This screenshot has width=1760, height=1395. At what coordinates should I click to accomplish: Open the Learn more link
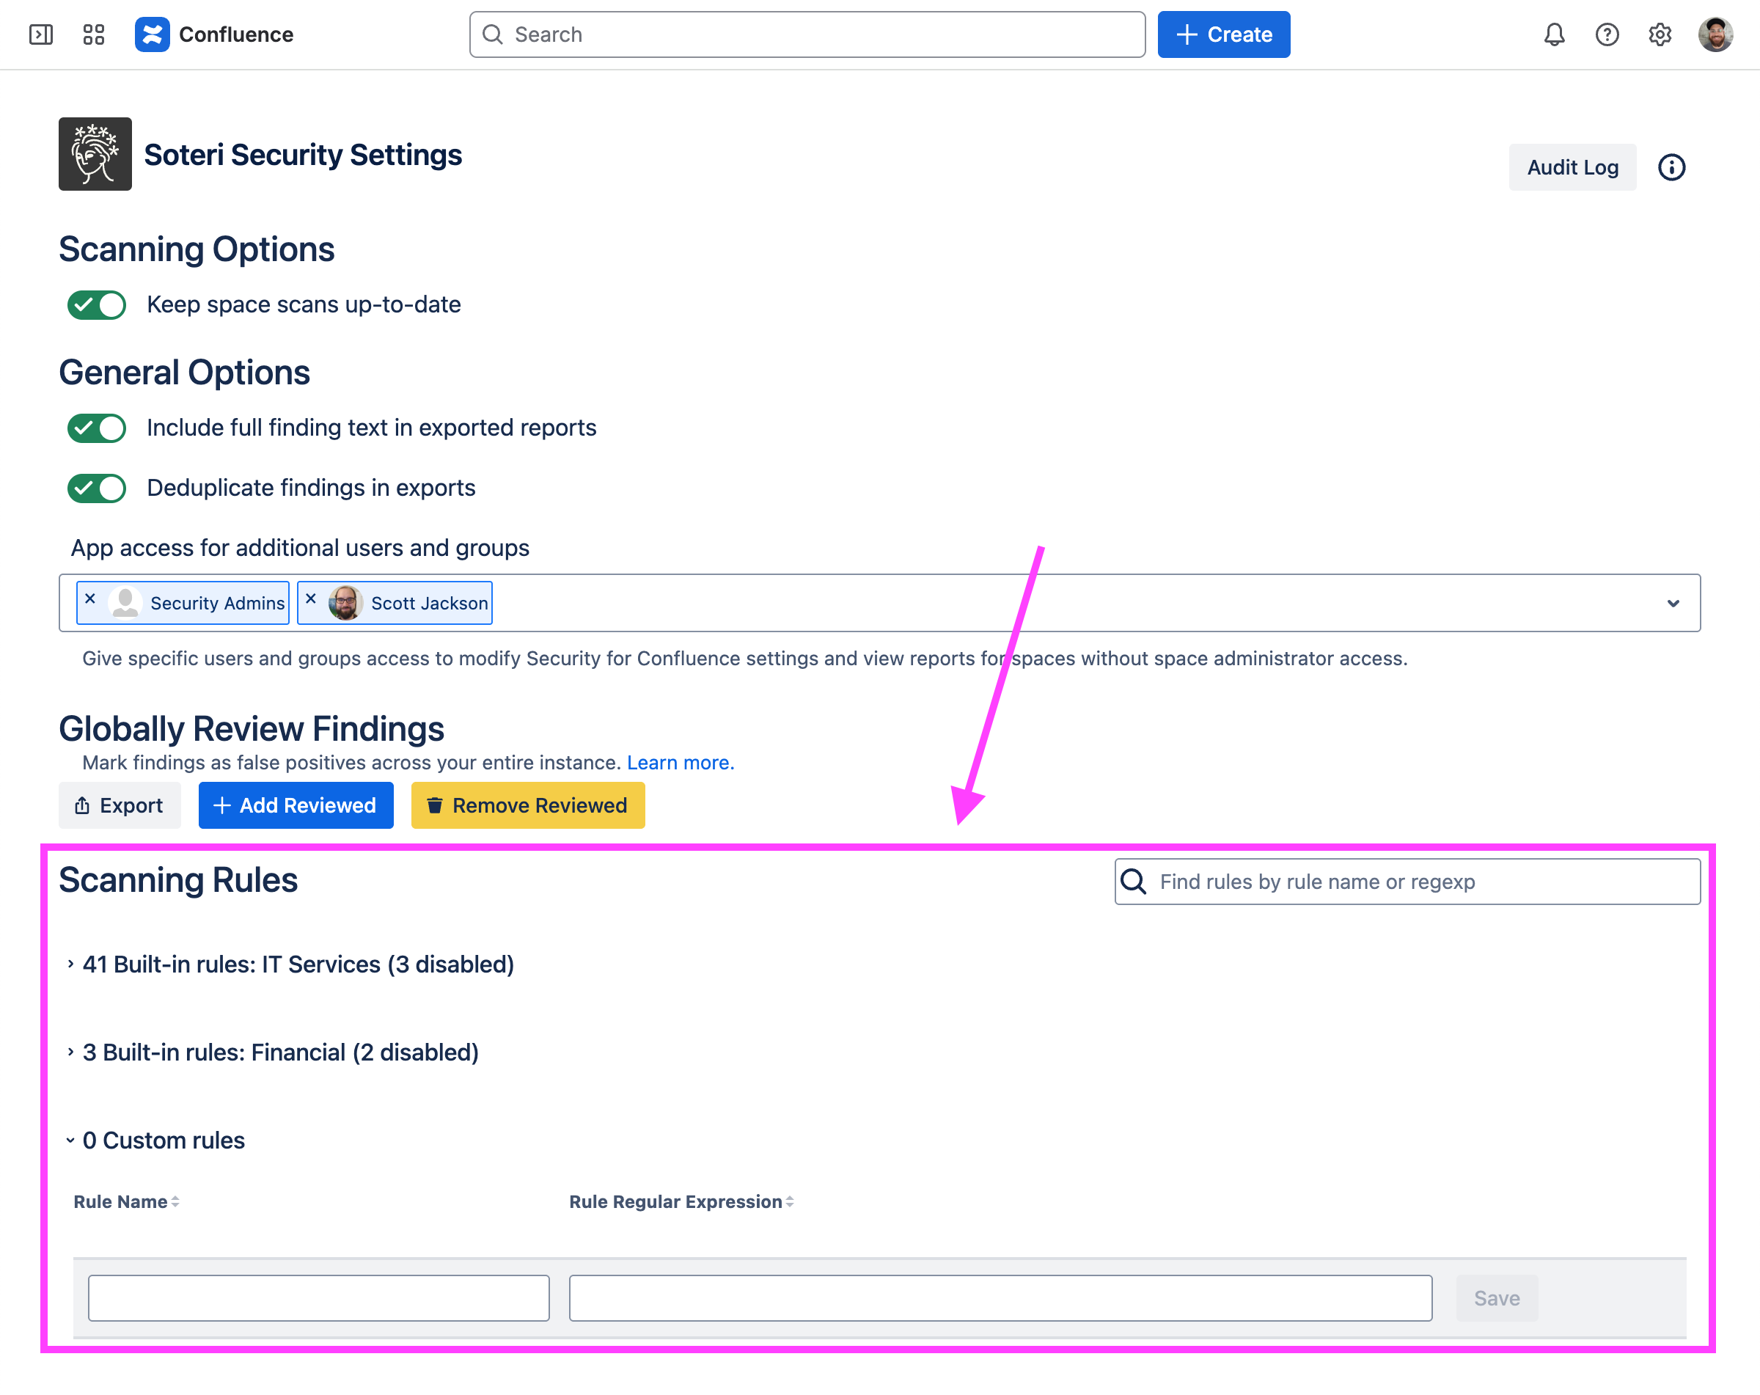click(x=680, y=762)
